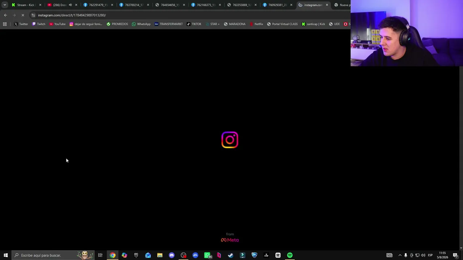Image resolution: width=463 pixels, height=260 pixels.
Task: Open the volume control in system tray
Action: pos(423,255)
